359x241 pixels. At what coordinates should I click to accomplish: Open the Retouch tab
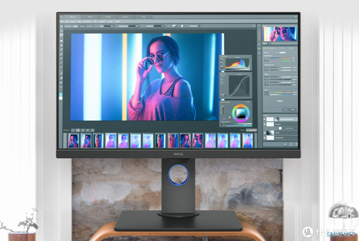tap(72, 17)
